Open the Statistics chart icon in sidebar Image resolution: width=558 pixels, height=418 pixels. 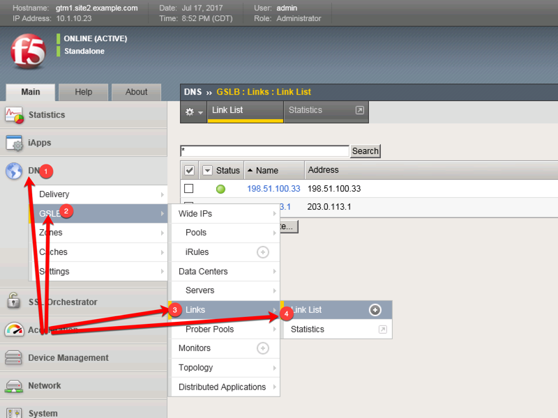click(14, 115)
